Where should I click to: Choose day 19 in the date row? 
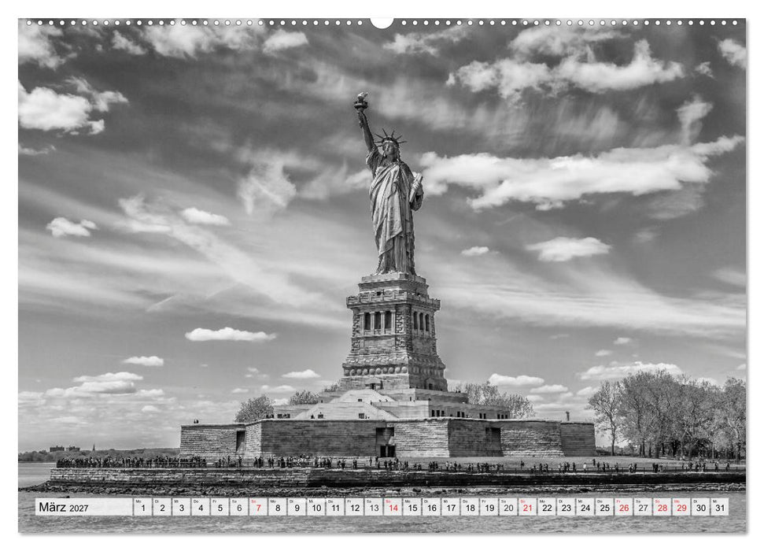[x=489, y=507]
